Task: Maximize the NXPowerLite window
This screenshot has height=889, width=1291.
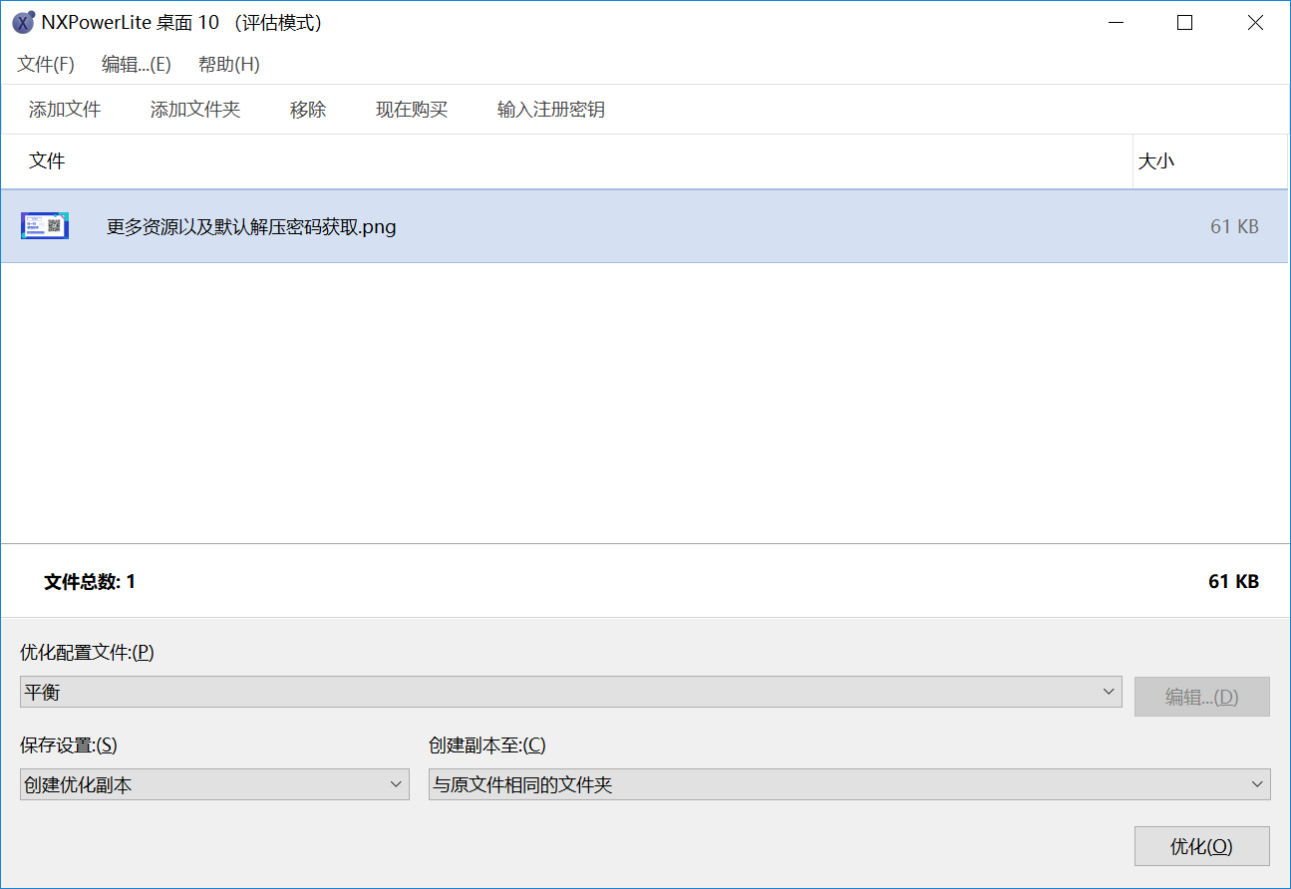Action: pyautogui.click(x=1184, y=23)
